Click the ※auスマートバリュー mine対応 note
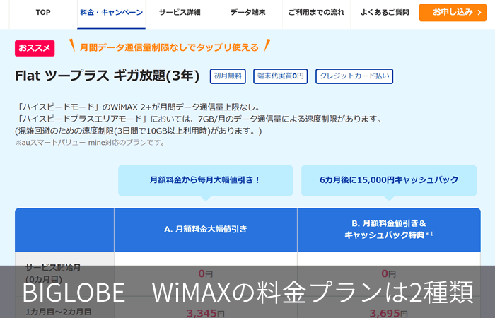495x318 pixels. point(91,143)
